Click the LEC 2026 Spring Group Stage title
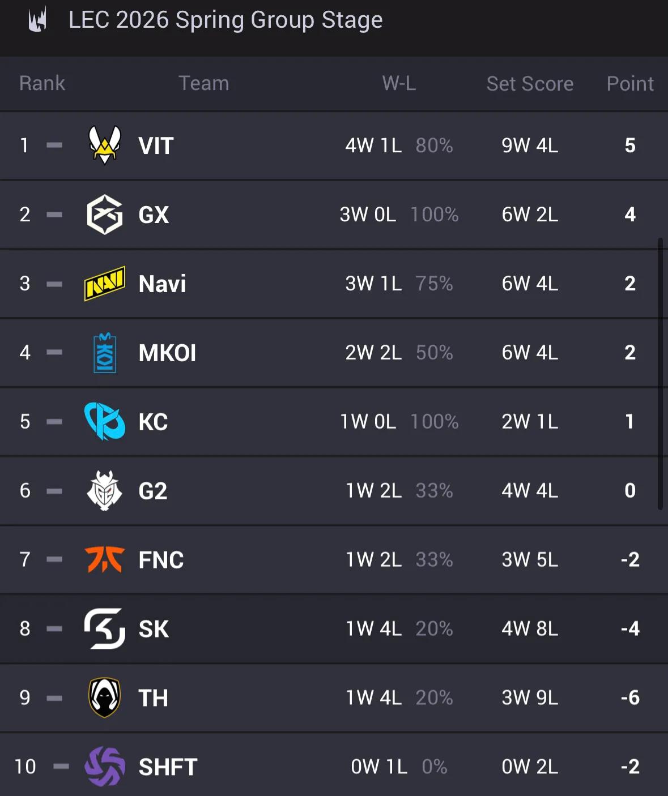 225,20
